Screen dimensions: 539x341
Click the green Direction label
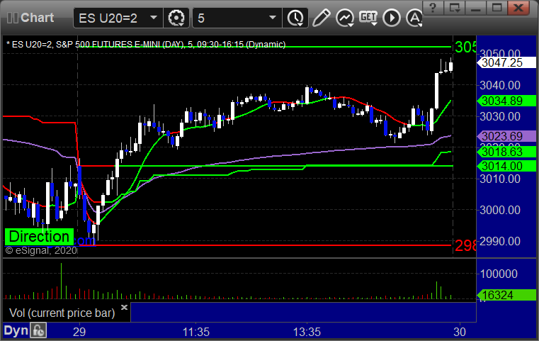pos(39,237)
